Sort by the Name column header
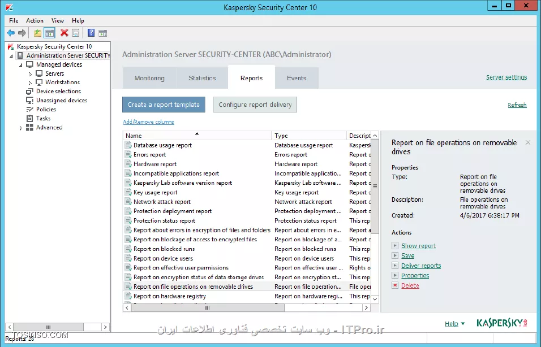The width and height of the screenshot is (541, 347). click(x=197, y=136)
